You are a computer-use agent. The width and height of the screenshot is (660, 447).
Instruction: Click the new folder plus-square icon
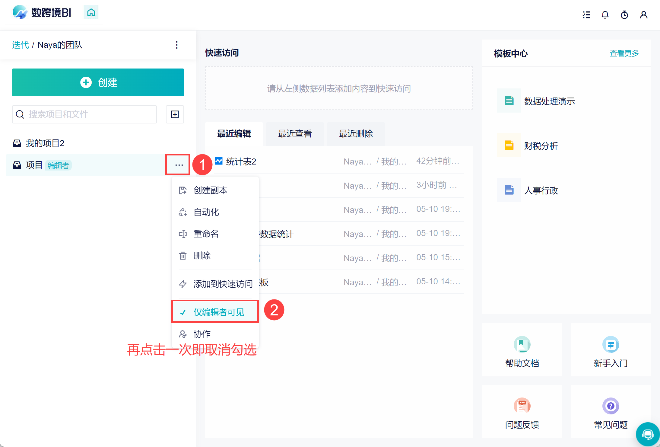coord(175,114)
